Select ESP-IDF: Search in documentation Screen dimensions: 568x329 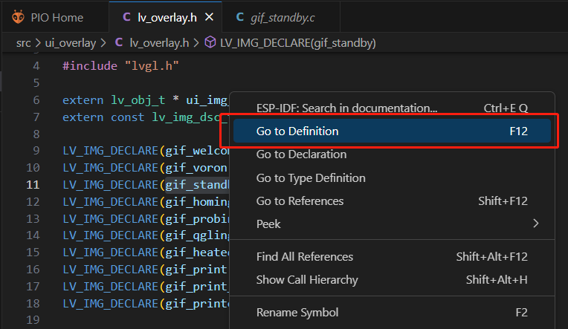(x=346, y=108)
